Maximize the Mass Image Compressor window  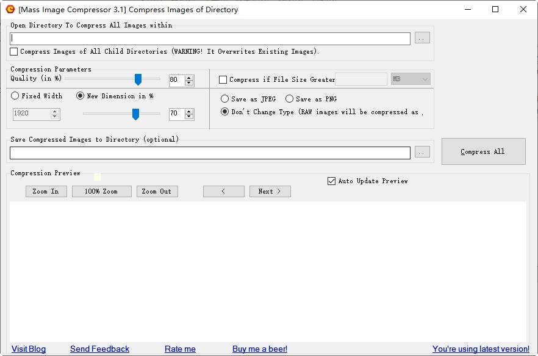495,9
